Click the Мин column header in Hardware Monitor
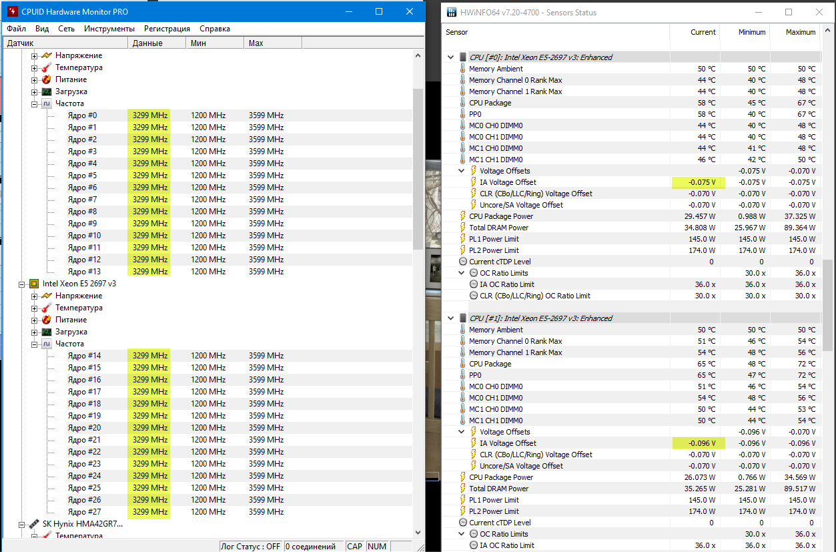Image resolution: width=836 pixels, height=552 pixels. coord(214,43)
